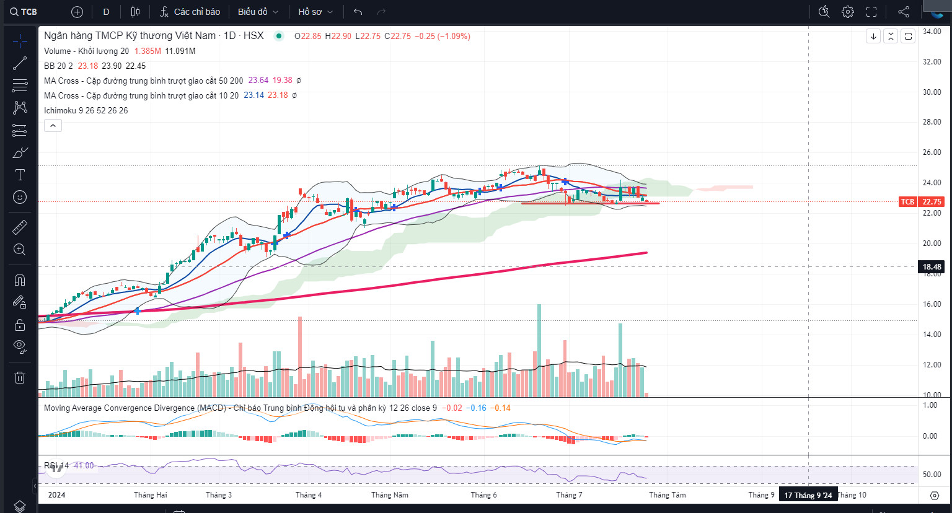952x513 pixels.
Task: Select the text annotation tool
Action: click(x=20, y=175)
